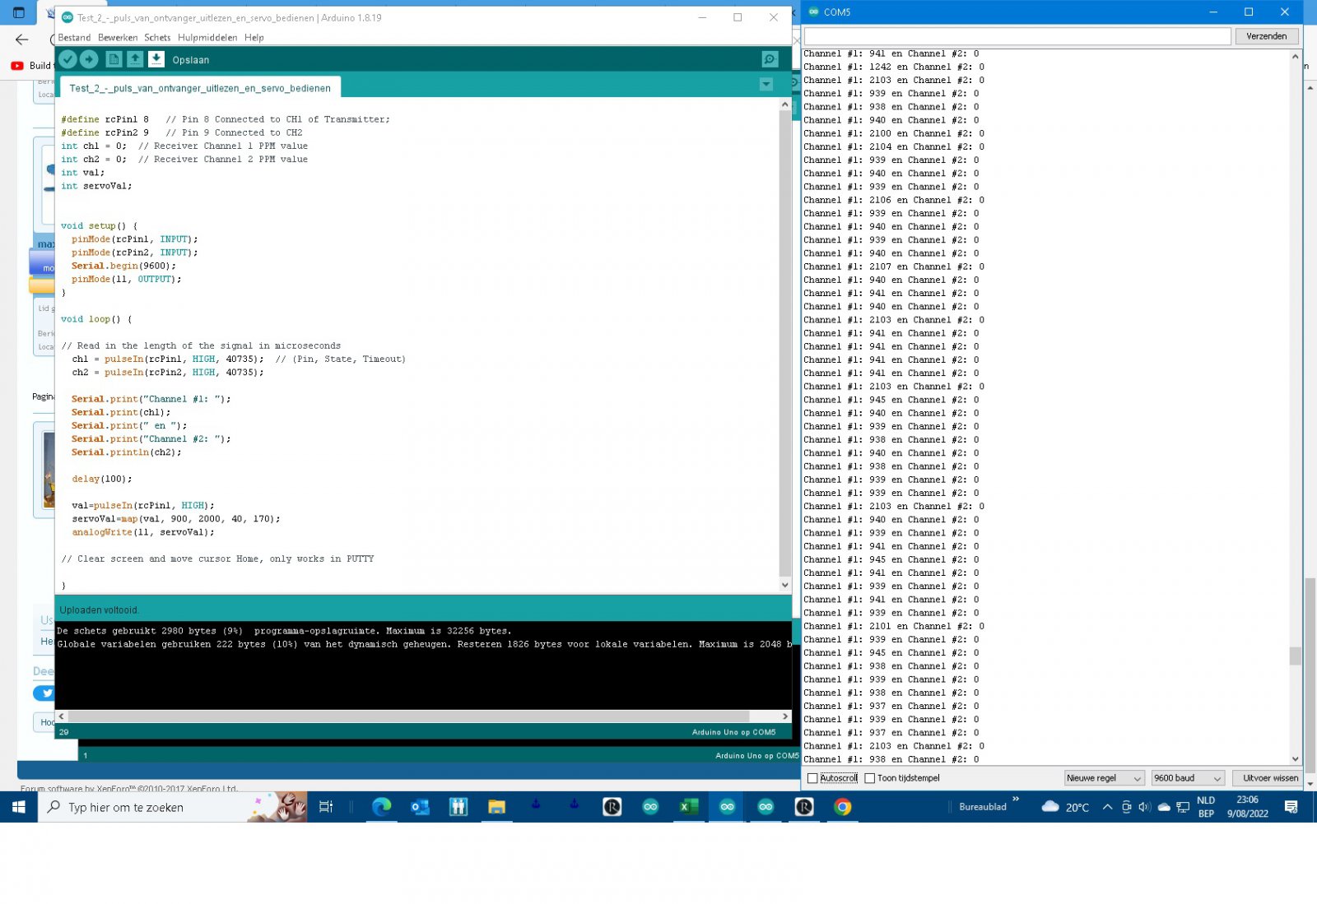Image resolution: width=1317 pixels, height=904 pixels.
Task: Open the notification center icon
Action: pyautogui.click(x=1291, y=807)
